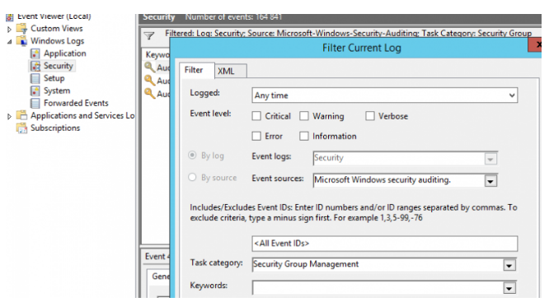Select Application log in the tree
The width and height of the screenshot is (549, 302).
[x=65, y=53]
